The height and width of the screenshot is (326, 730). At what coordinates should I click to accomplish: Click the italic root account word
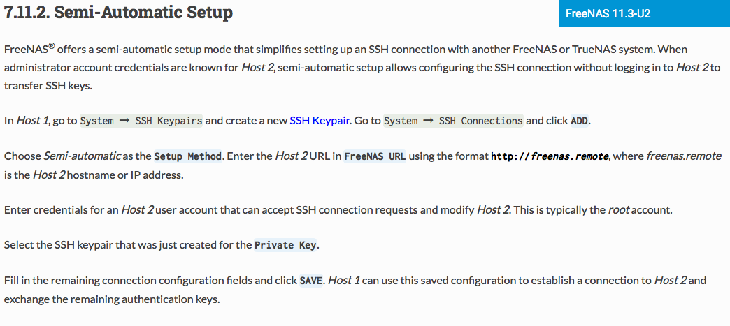coord(619,209)
